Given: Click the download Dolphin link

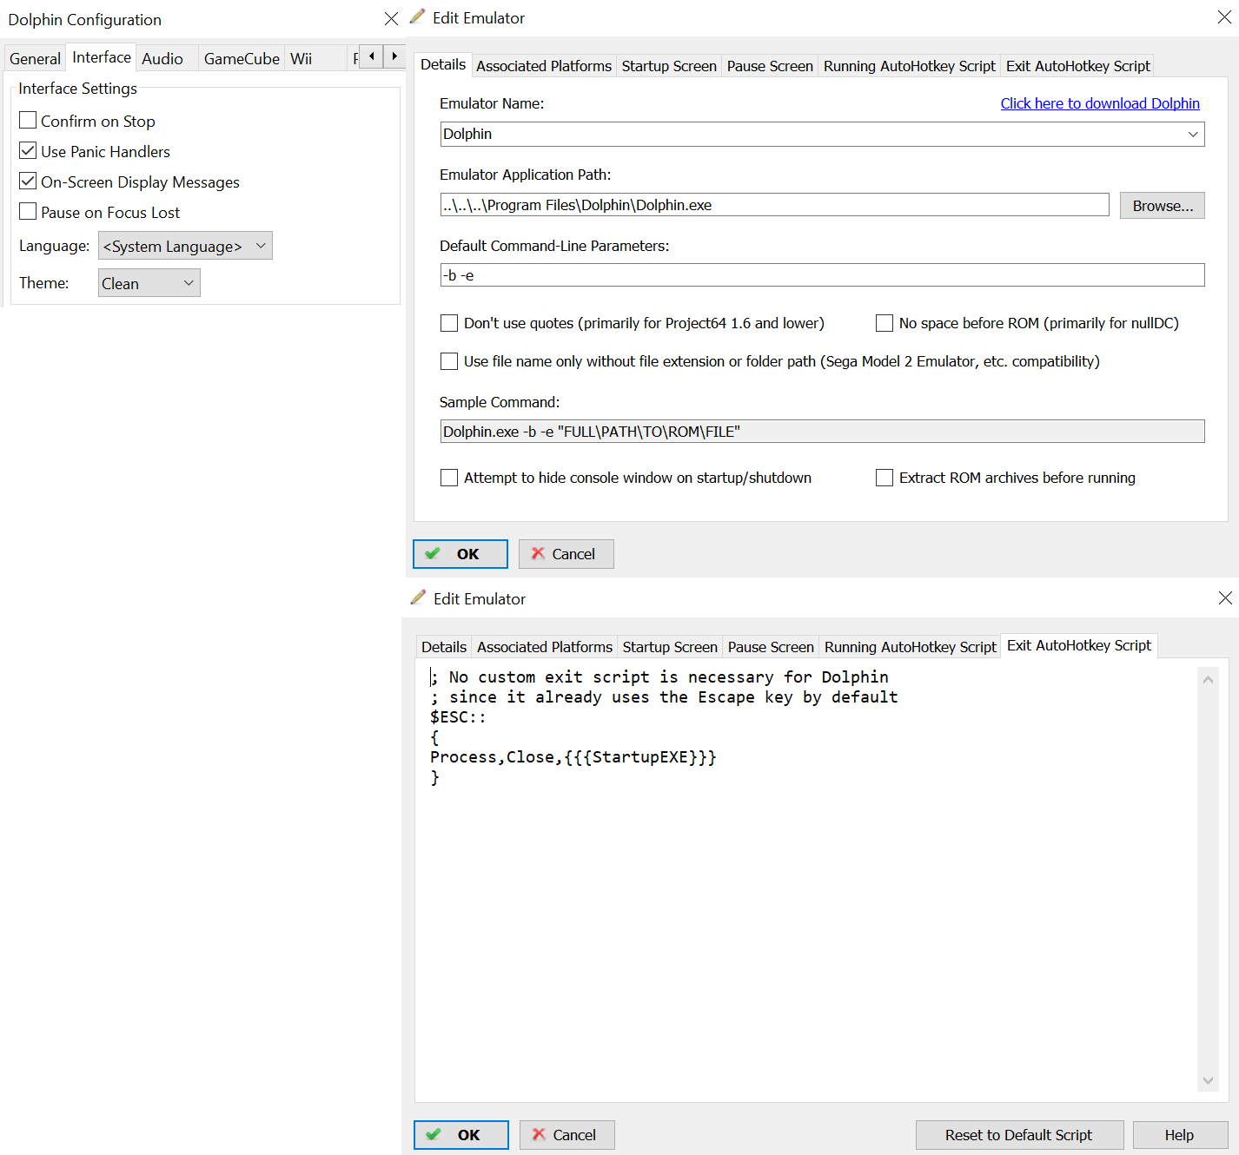Looking at the screenshot, I should (x=1100, y=103).
